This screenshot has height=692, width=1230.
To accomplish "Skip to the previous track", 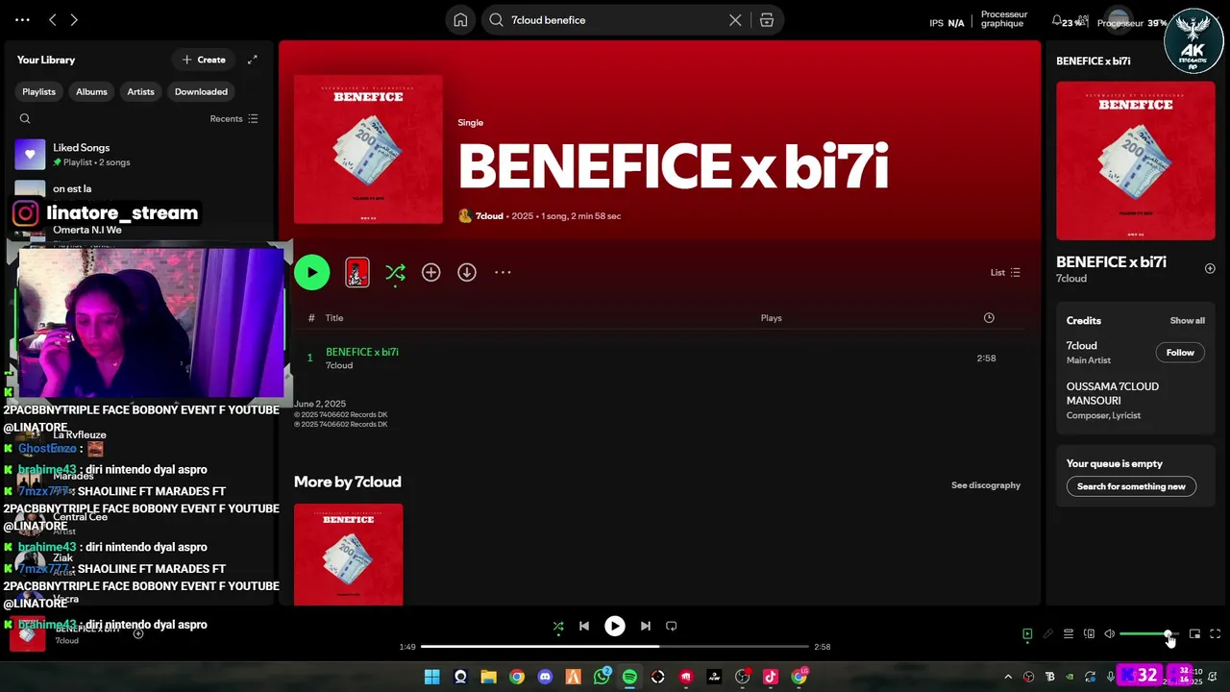I will 584,626.
